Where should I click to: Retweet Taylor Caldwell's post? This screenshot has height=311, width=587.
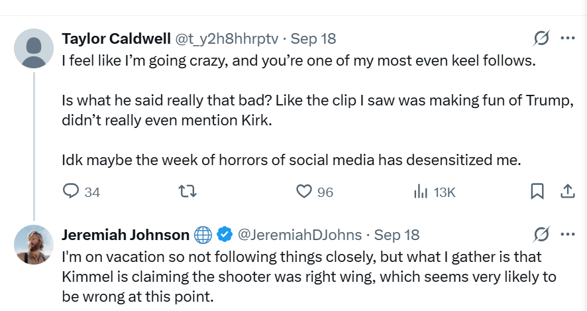pos(188,192)
